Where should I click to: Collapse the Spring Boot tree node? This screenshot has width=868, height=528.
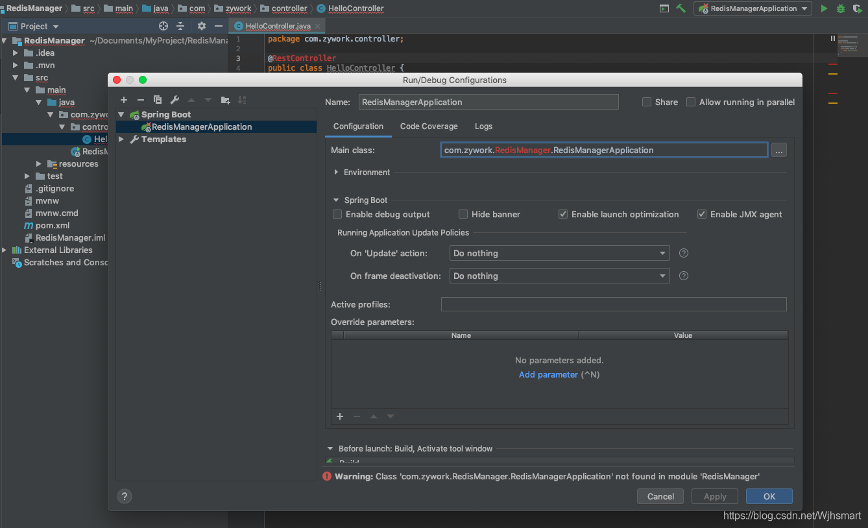(121, 114)
